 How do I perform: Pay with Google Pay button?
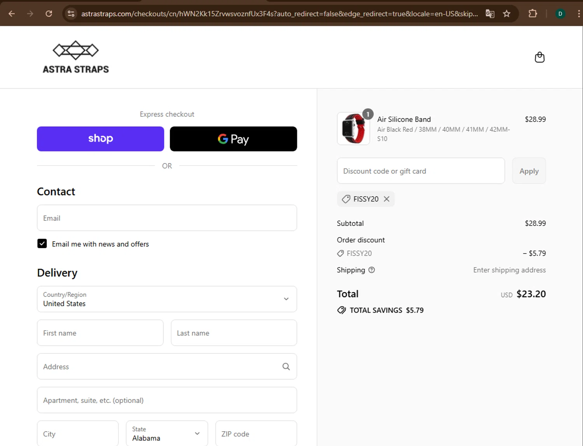233,139
